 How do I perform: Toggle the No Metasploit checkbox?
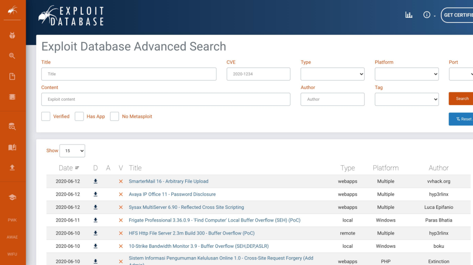click(x=115, y=117)
